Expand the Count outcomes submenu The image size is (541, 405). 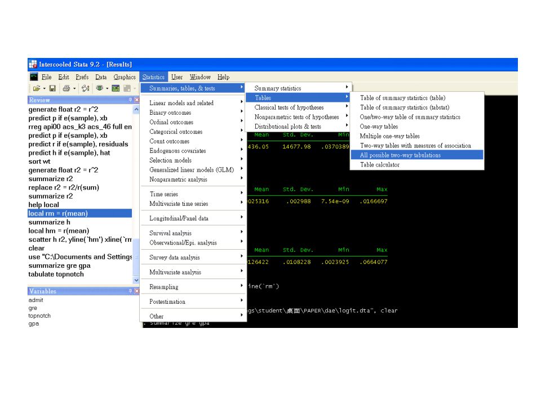click(193, 141)
